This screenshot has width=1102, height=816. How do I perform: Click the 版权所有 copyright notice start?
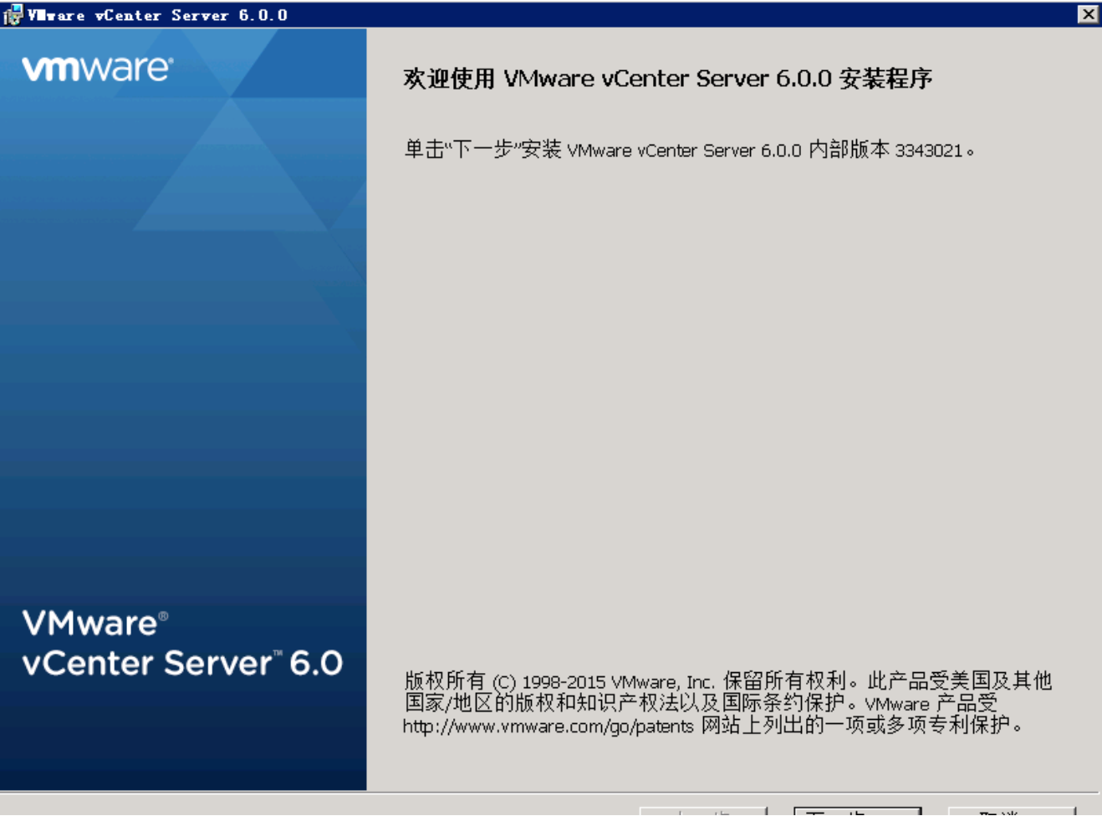coord(444,681)
